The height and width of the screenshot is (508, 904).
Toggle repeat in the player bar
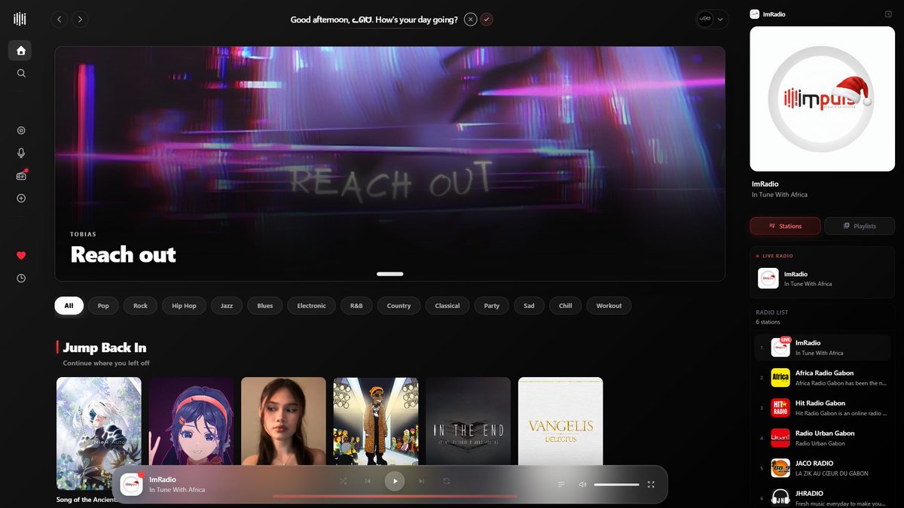click(447, 482)
